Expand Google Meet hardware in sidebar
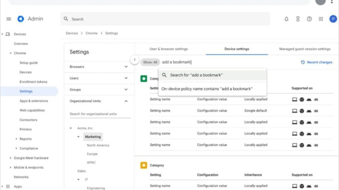The image size is (339, 190). 10,158
